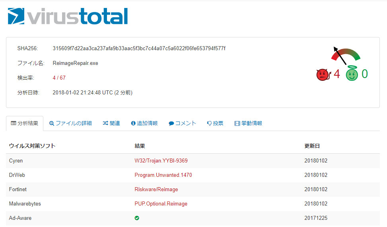Click the 更新日 column header
Screen dimensions: 387x227
point(312,146)
